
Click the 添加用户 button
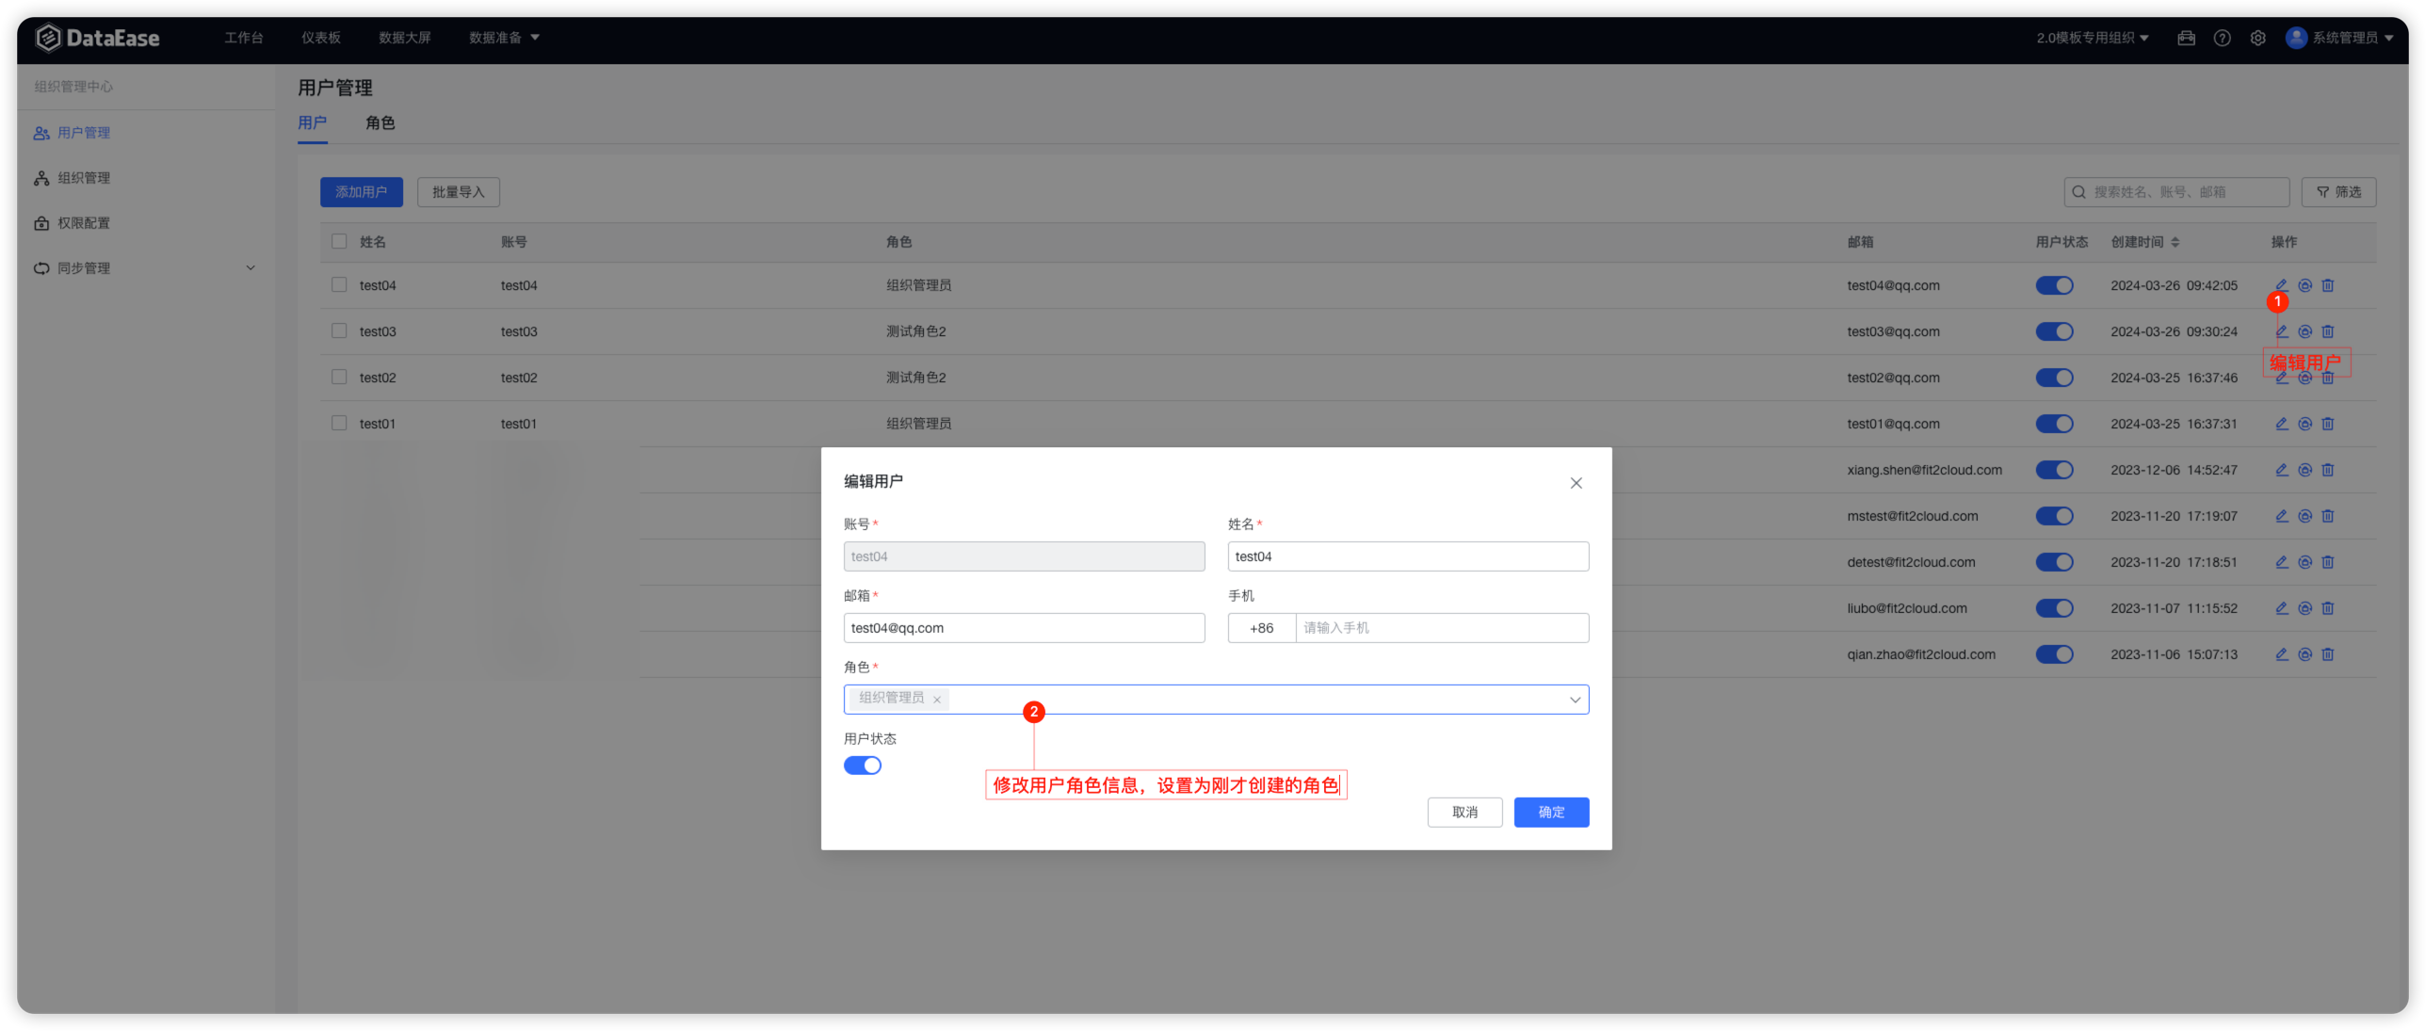[x=362, y=192]
